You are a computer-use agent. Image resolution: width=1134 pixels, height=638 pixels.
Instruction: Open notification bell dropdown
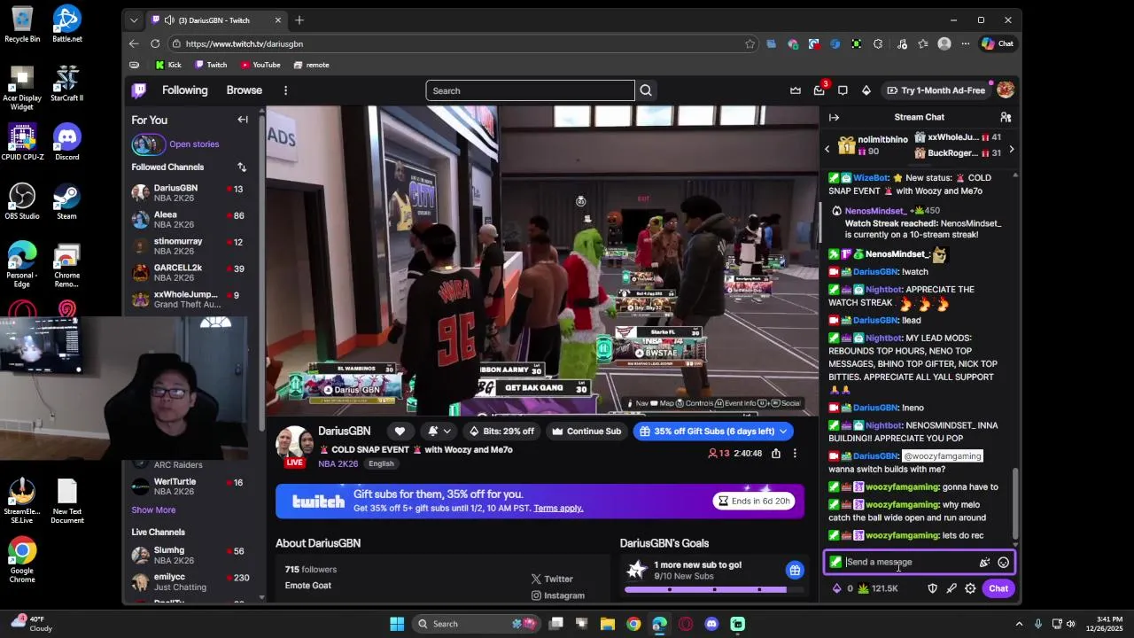pyautogui.click(x=439, y=432)
